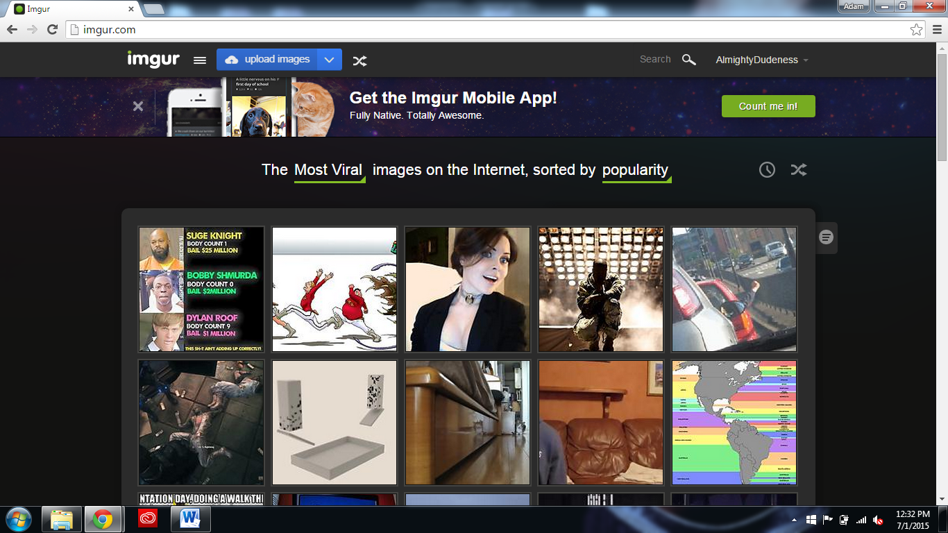Click the Windows logo tray icon
The width and height of the screenshot is (948, 533).
click(x=811, y=520)
